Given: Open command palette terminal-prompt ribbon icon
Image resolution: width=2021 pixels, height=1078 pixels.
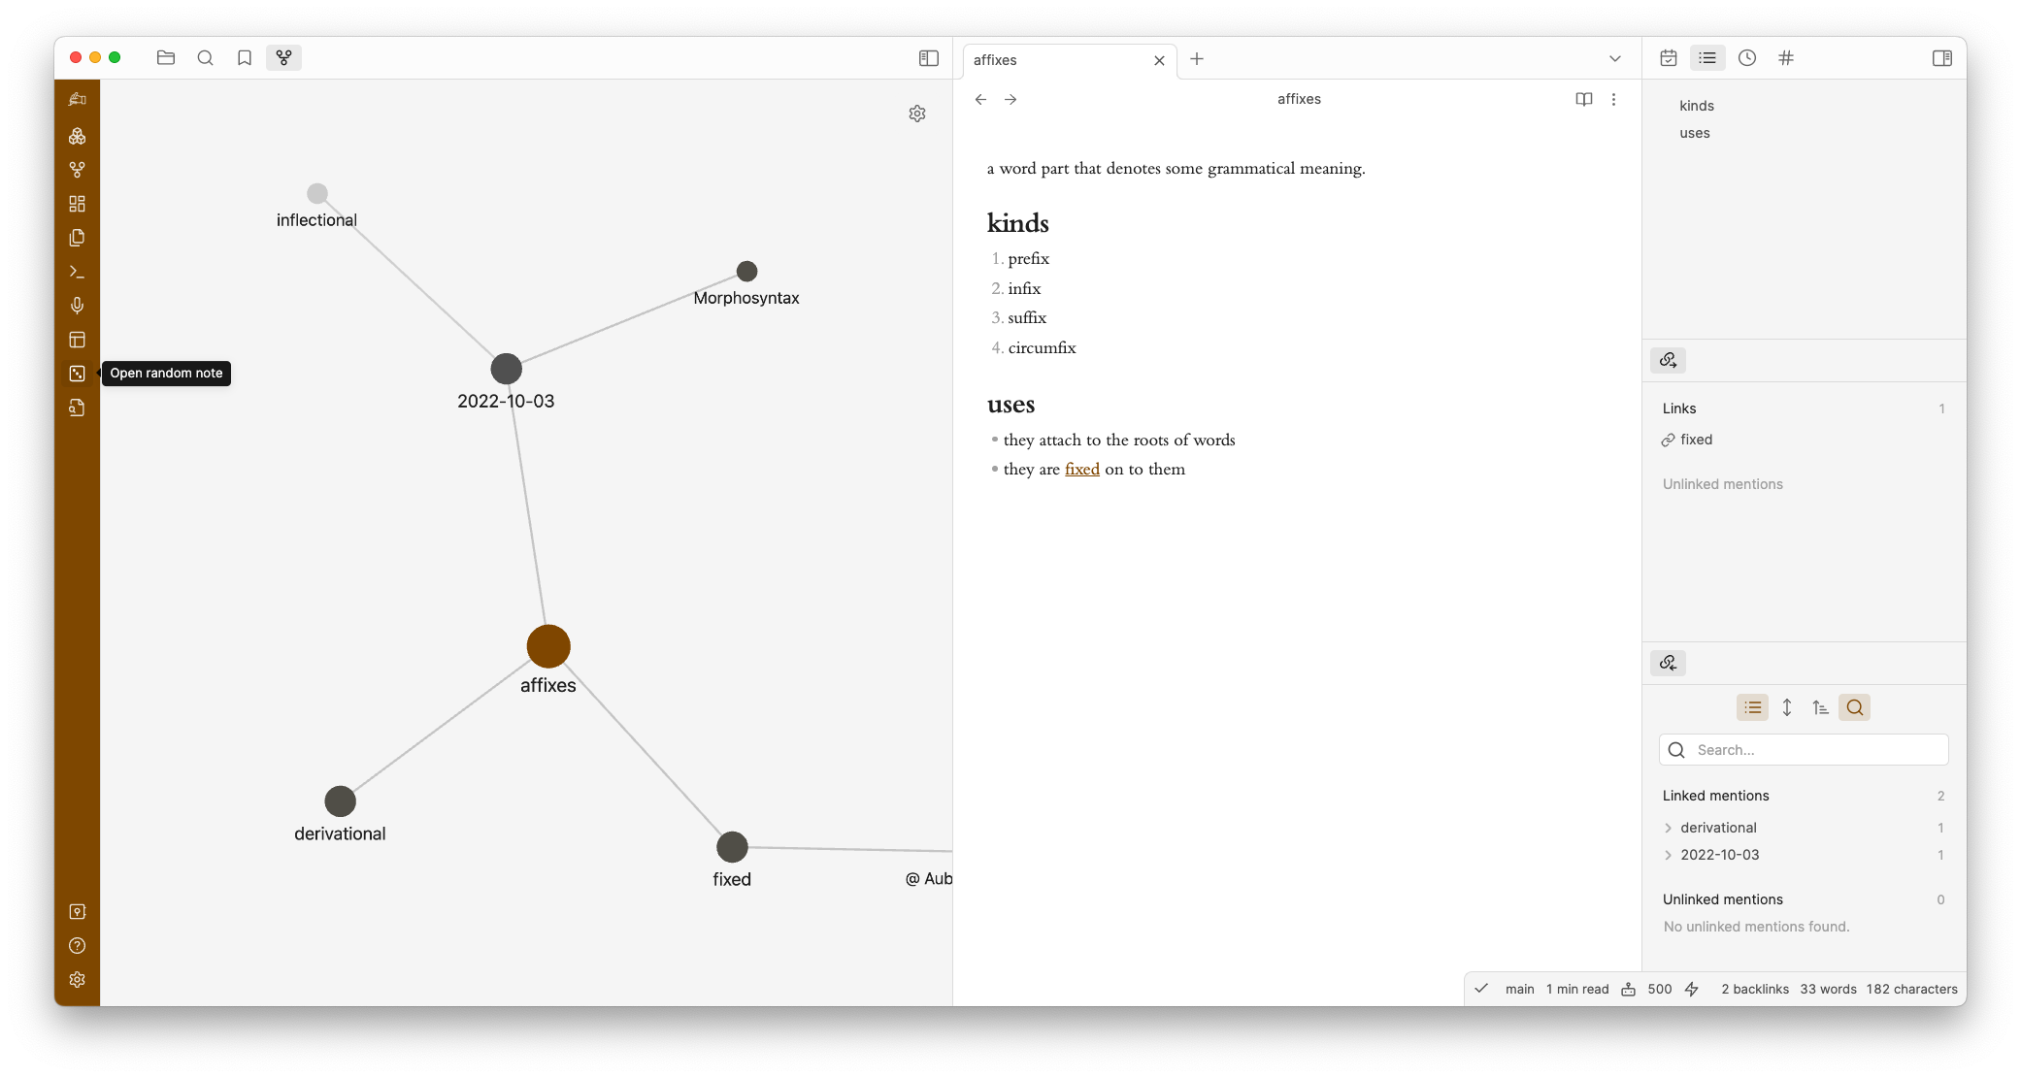Looking at the screenshot, I should click(x=78, y=272).
